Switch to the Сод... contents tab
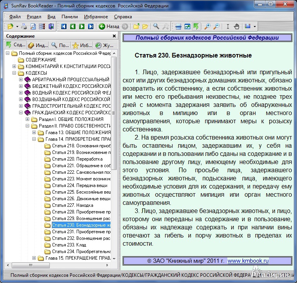Image resolution: width=297 pixels, height=283 pixels. click(x=16, y=45)
